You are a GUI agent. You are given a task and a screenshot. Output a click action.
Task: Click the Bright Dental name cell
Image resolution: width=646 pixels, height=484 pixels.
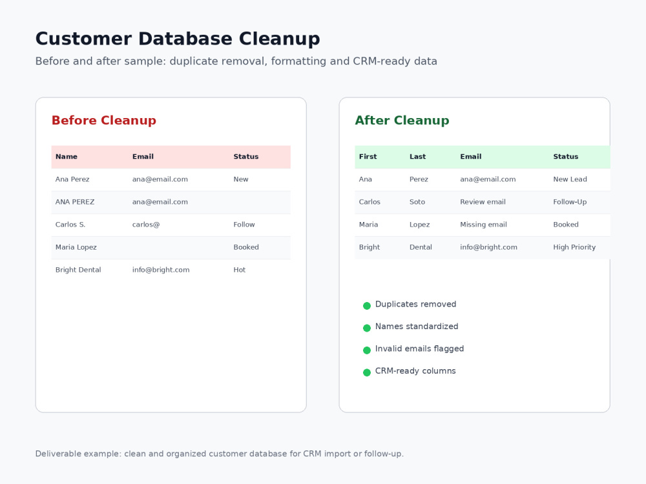pyautogui.click(x=78, y=270)
